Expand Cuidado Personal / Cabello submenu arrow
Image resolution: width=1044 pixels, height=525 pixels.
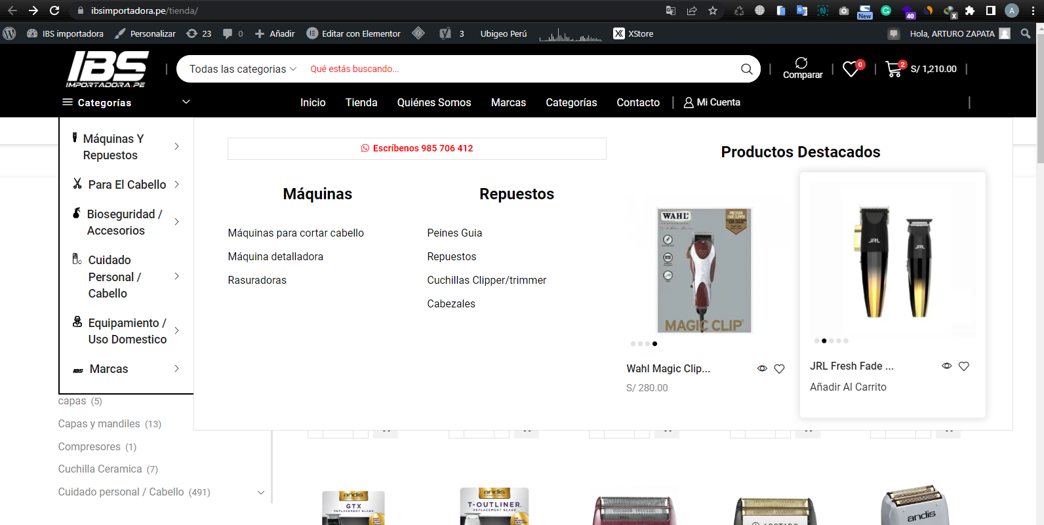[176, 277]
